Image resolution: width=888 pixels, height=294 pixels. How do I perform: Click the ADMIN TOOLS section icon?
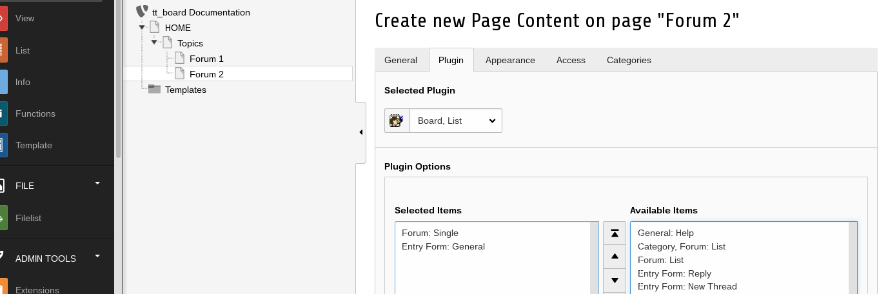(3, 257)
